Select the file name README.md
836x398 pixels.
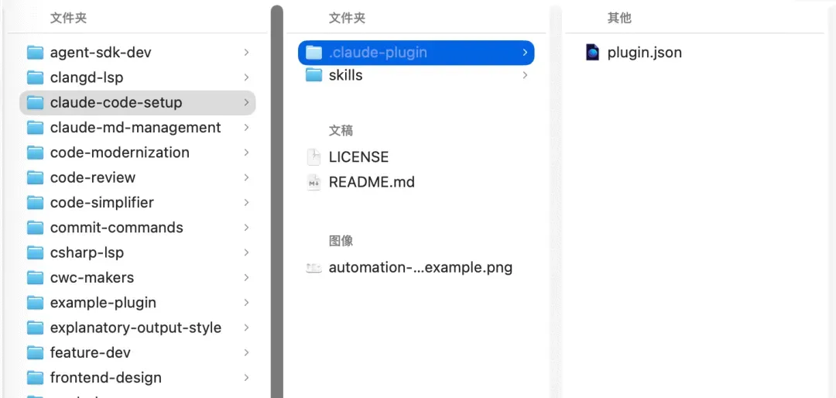click(372, 183)
